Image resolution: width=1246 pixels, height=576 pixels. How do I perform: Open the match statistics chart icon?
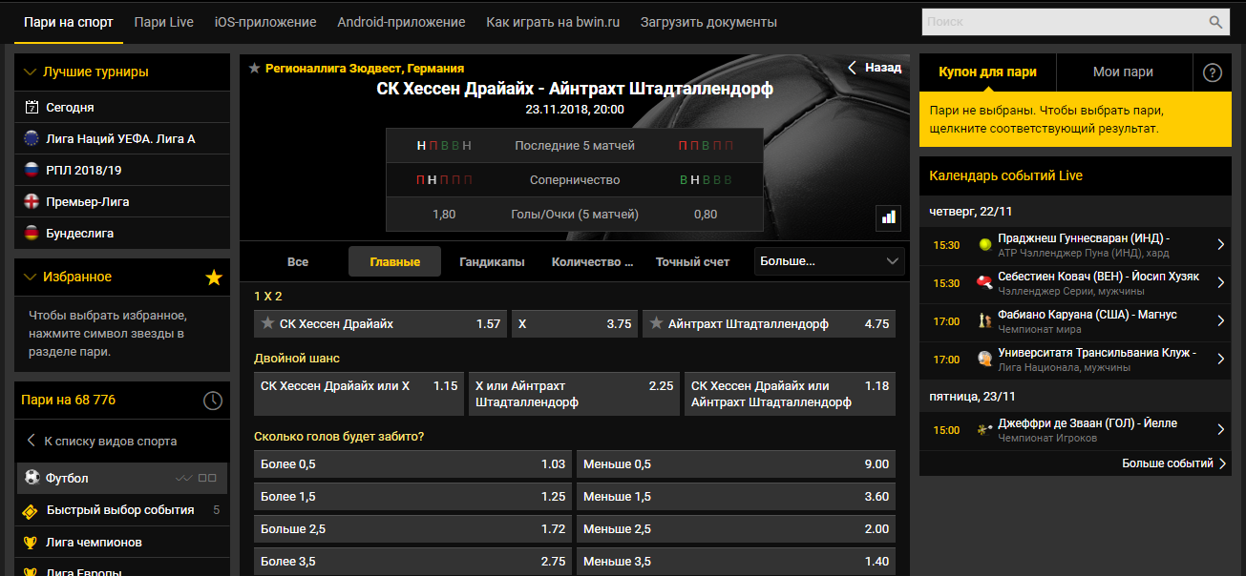pos(889,217)
